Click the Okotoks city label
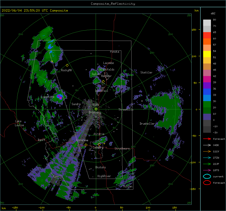Screen dimensions: 226x211 tap(100, 167)
